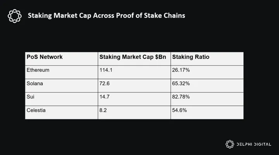Click the Solana network cell
Image resolution: width=279 pixels, height=155 pixels.
coord(36,84)
